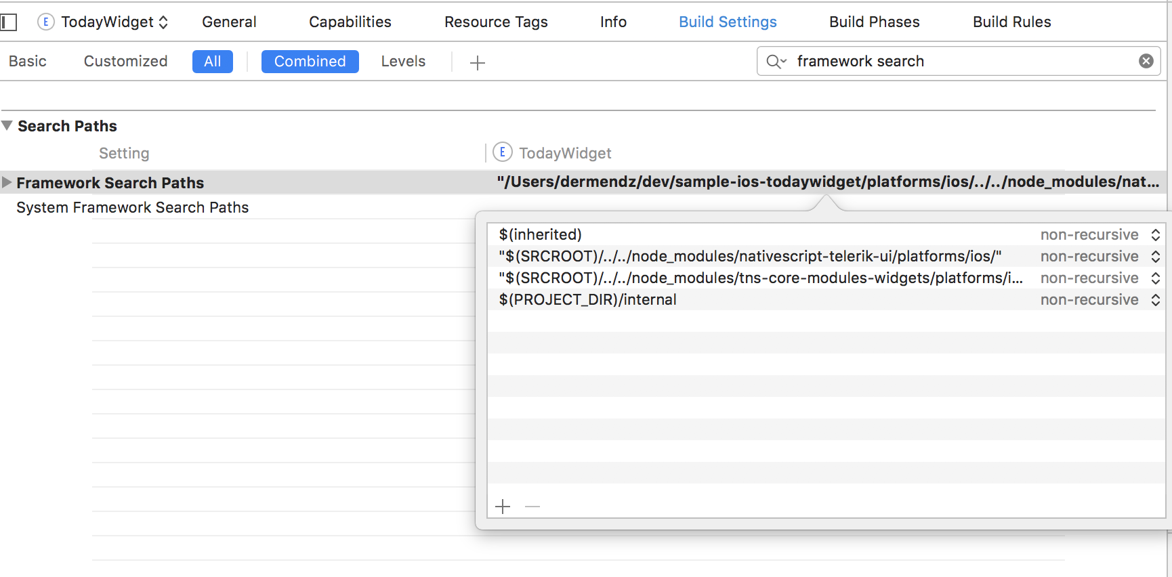Select the All settings filter
The width and height of the screenshot is (1172, 577).
212,62
